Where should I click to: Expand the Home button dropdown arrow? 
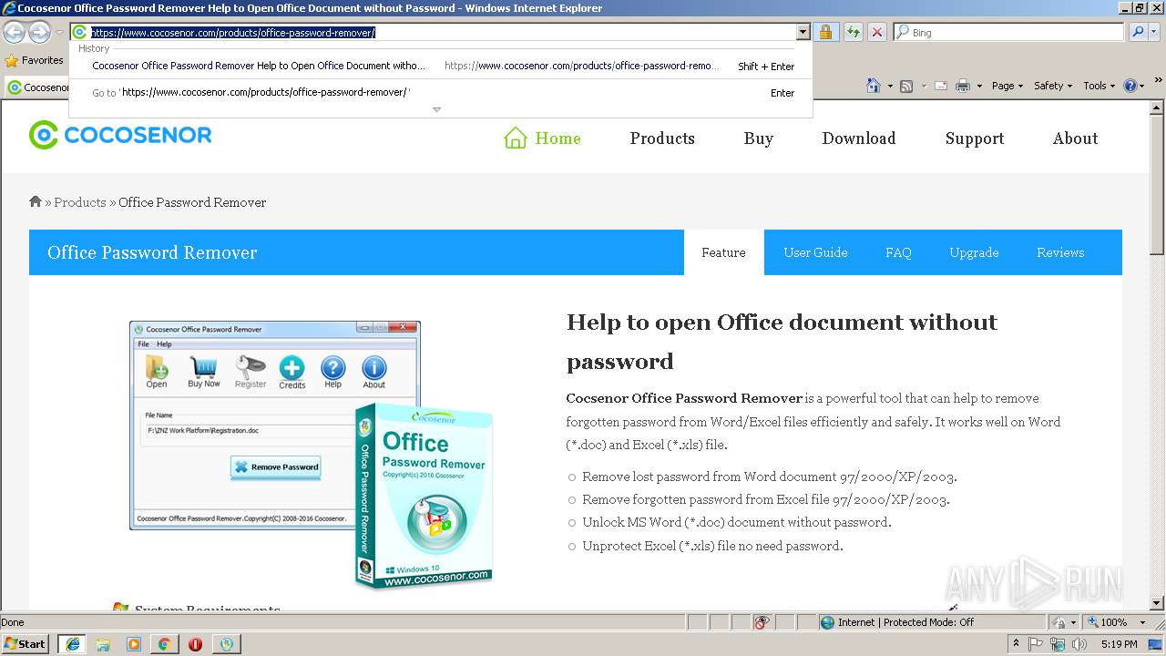pos(890,86)
